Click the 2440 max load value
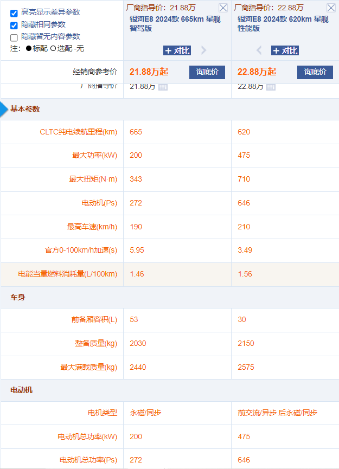This screenshot has height=469, width=339. 138,367
